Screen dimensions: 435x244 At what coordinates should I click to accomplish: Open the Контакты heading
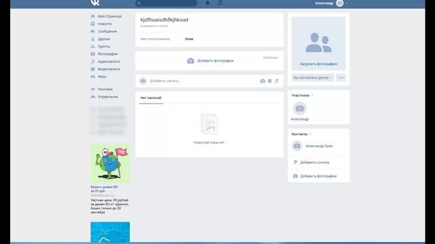(x=299, y=134)
